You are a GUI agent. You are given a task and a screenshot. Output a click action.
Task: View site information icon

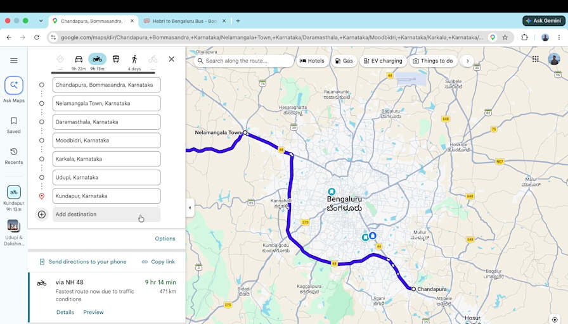(x=53, y=37)
